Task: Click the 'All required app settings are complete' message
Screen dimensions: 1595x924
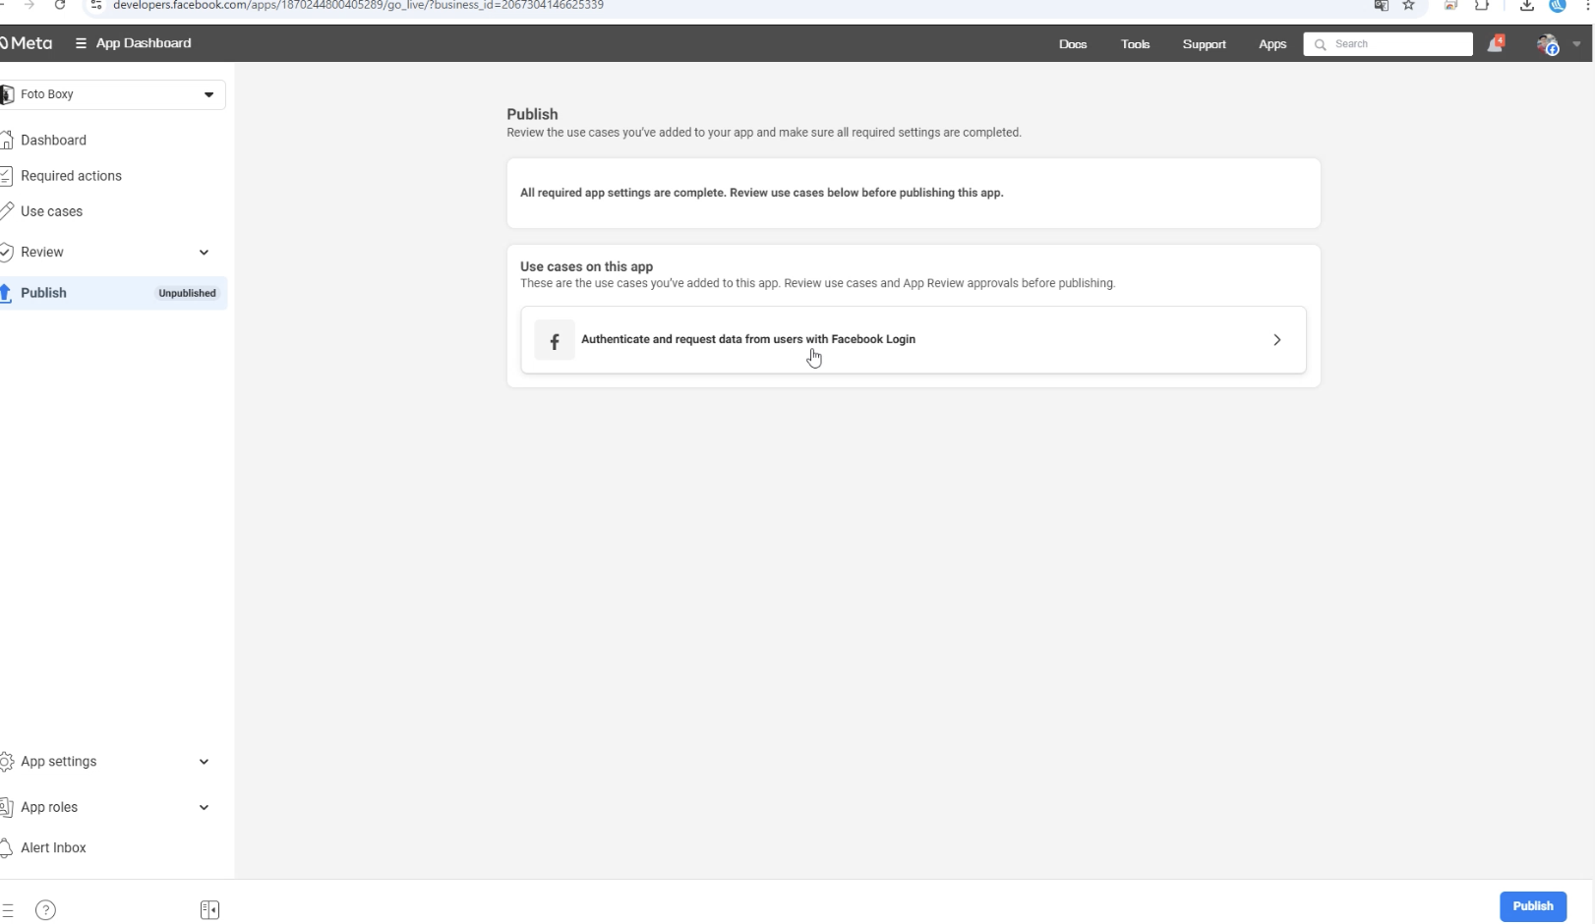Action: [x=761, y=193]
